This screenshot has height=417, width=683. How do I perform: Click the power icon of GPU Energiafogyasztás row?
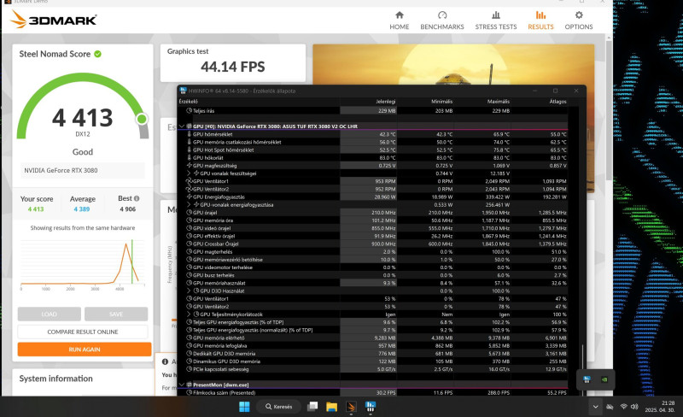[x=189, y=197]
